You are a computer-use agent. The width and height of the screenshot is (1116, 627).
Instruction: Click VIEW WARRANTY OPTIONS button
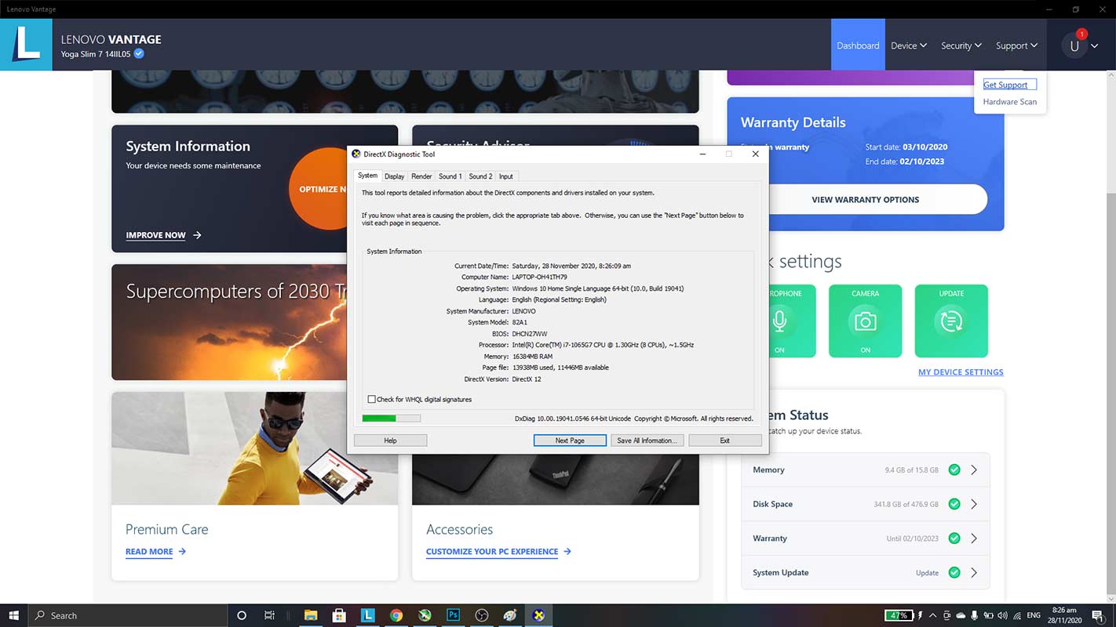coord(866,200)
